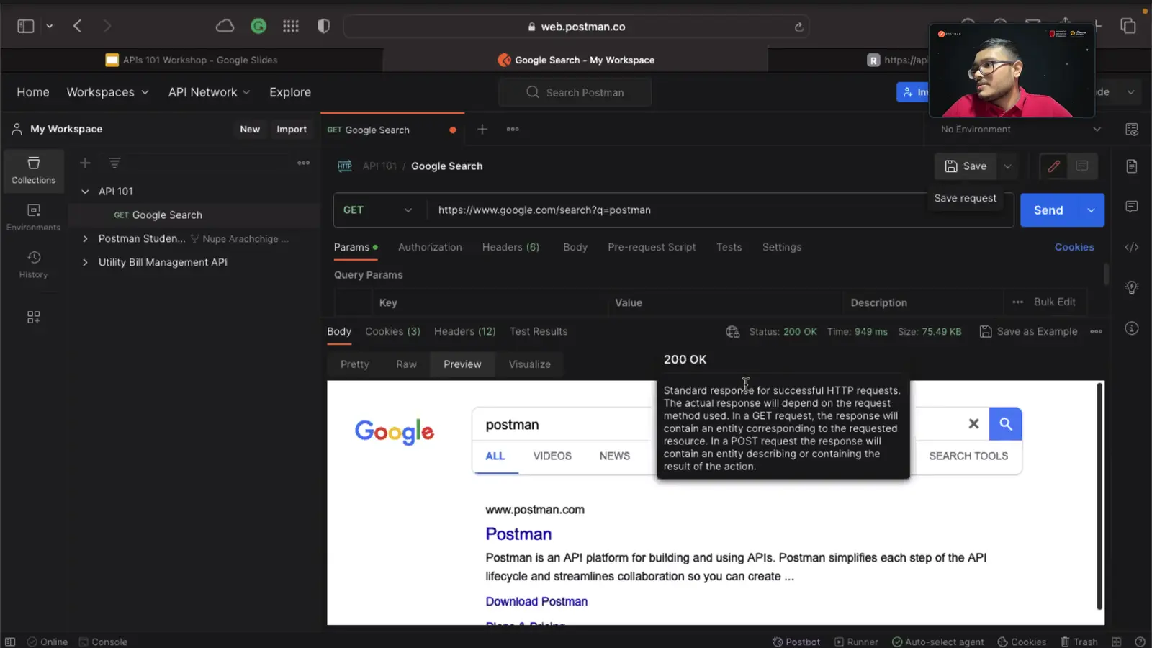The height and width of the screenshot is (648, 1152).
Task: Open the Test Results response tab
Action: (x=539, y=331)
